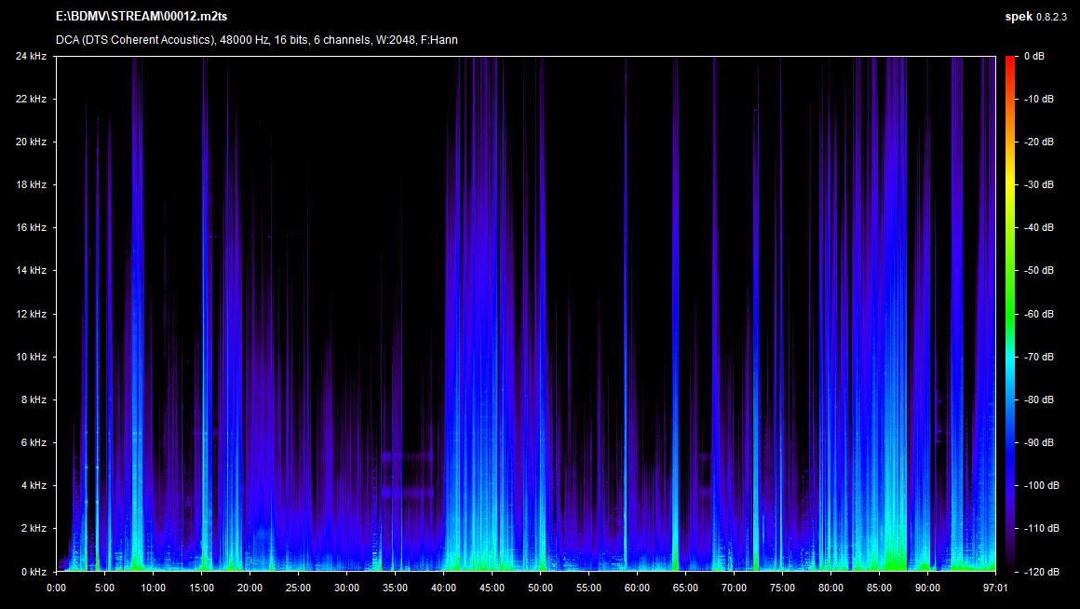Image resolution: width=1080 pixels, height=609 pixels.
Task: Click the 0 dB scale label
Action: tap(1033, 57)
